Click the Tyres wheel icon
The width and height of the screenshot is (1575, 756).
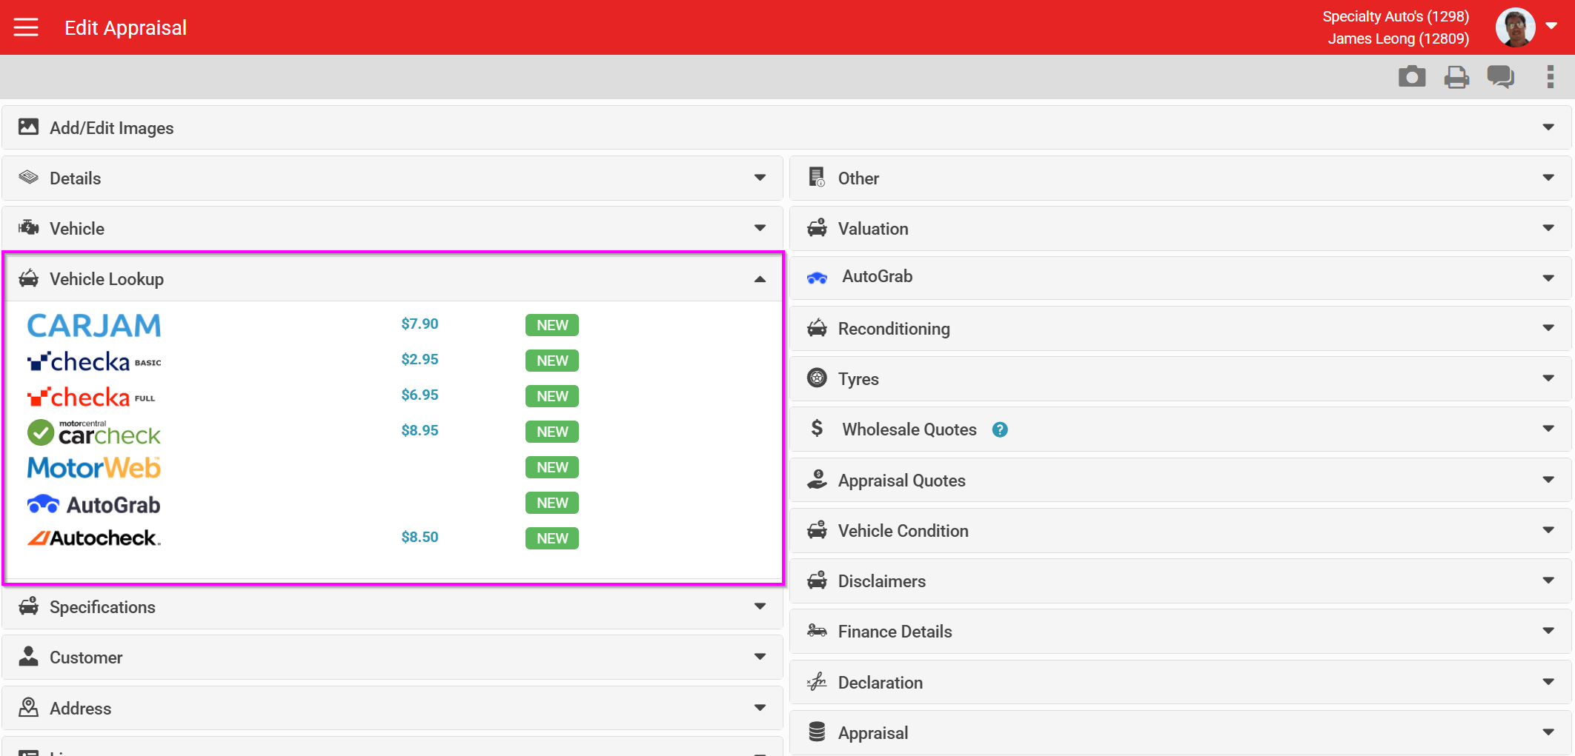click(817, 378)
